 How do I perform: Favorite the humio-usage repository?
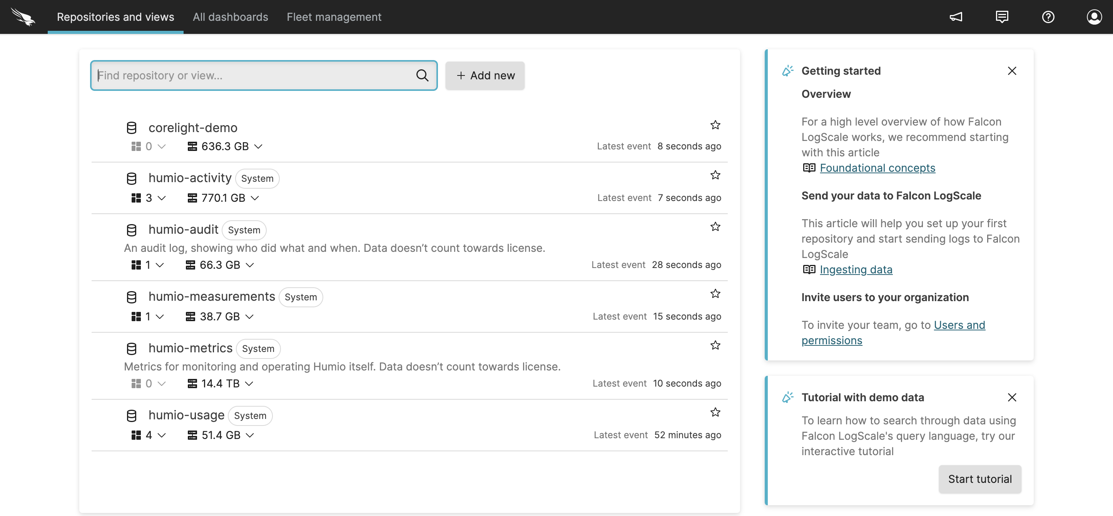(x=715, y=412)
